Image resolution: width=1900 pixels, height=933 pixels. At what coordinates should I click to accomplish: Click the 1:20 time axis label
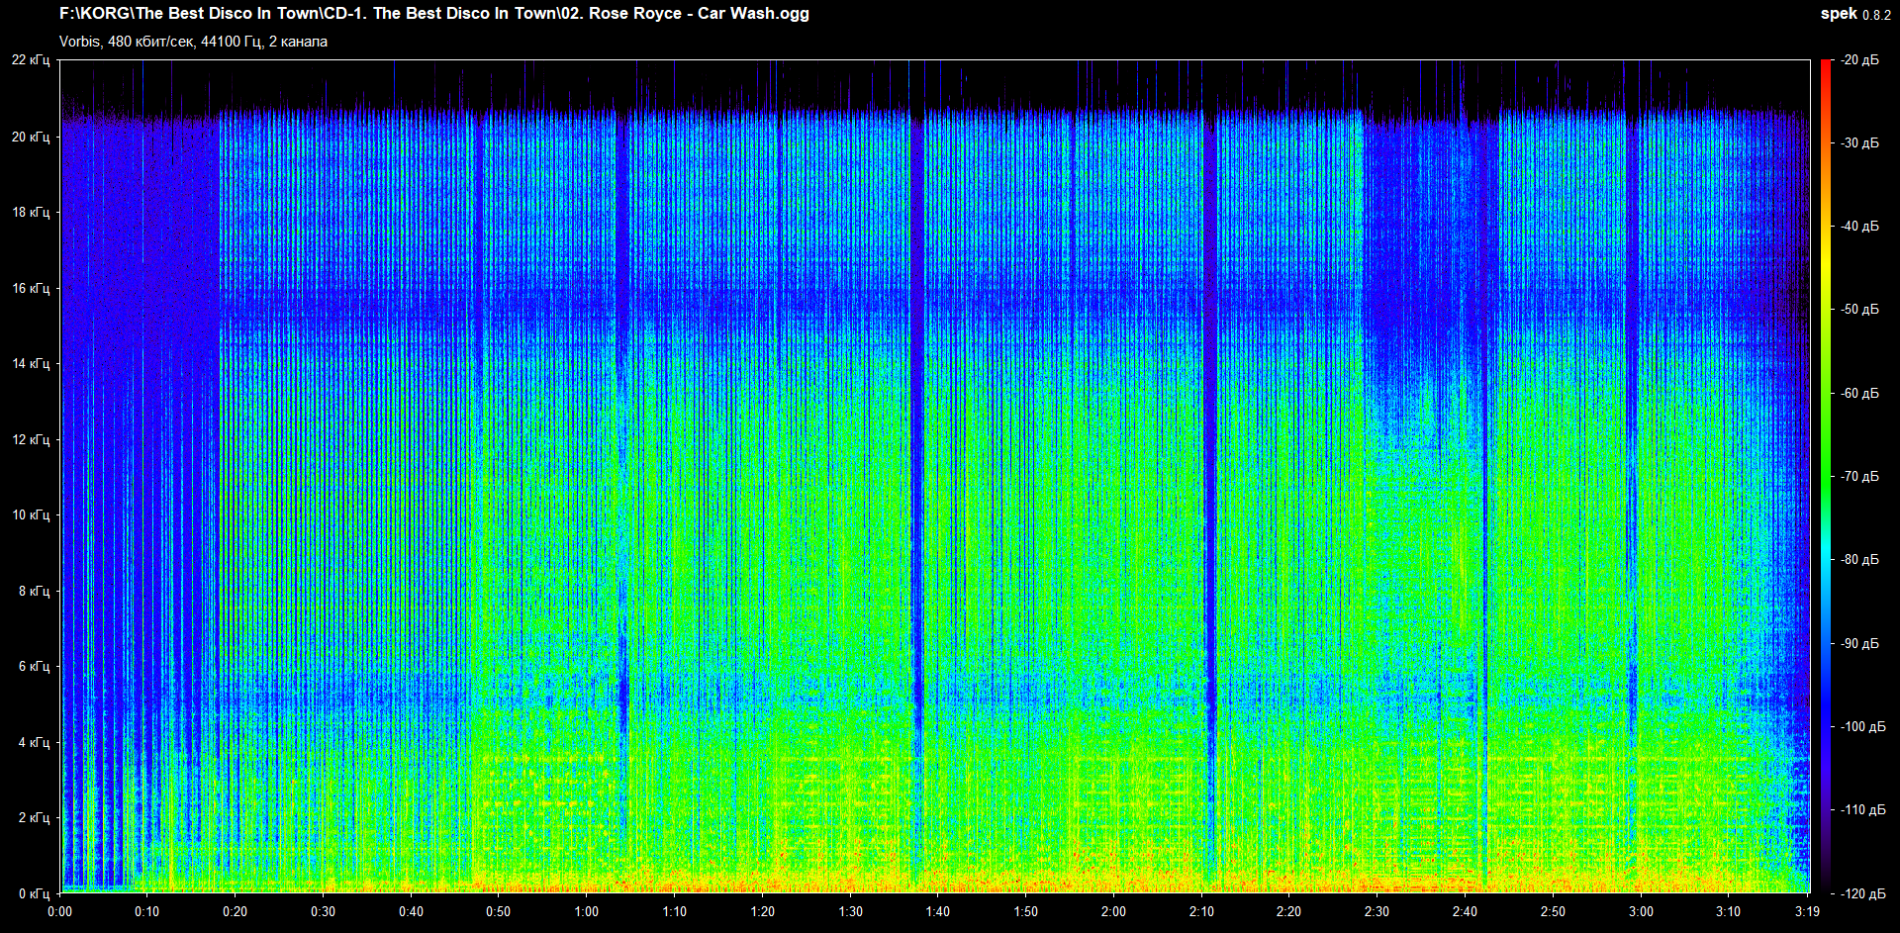(763, 911)
